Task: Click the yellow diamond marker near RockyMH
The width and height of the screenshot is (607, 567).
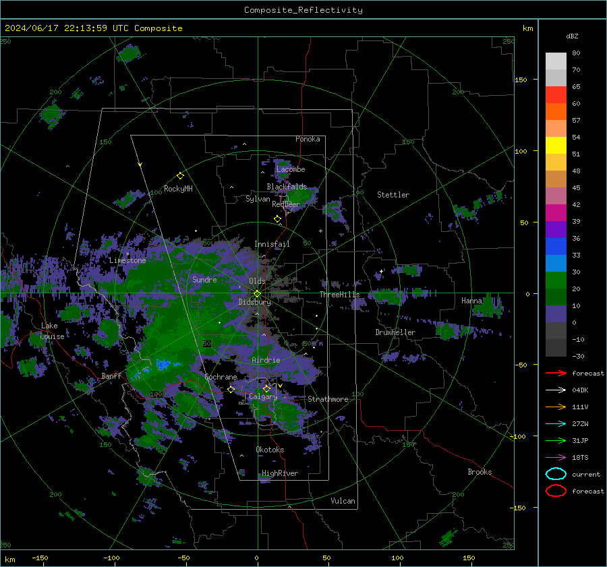Action: click(180, 176)
